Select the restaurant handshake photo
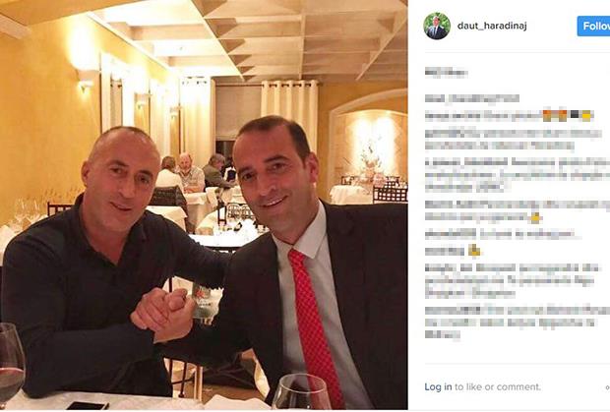 [204, 205]
